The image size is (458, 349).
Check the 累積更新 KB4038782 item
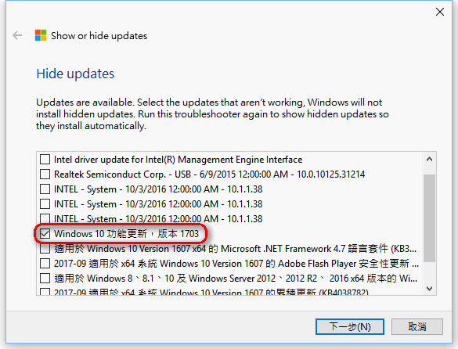(x=45, y=292)
